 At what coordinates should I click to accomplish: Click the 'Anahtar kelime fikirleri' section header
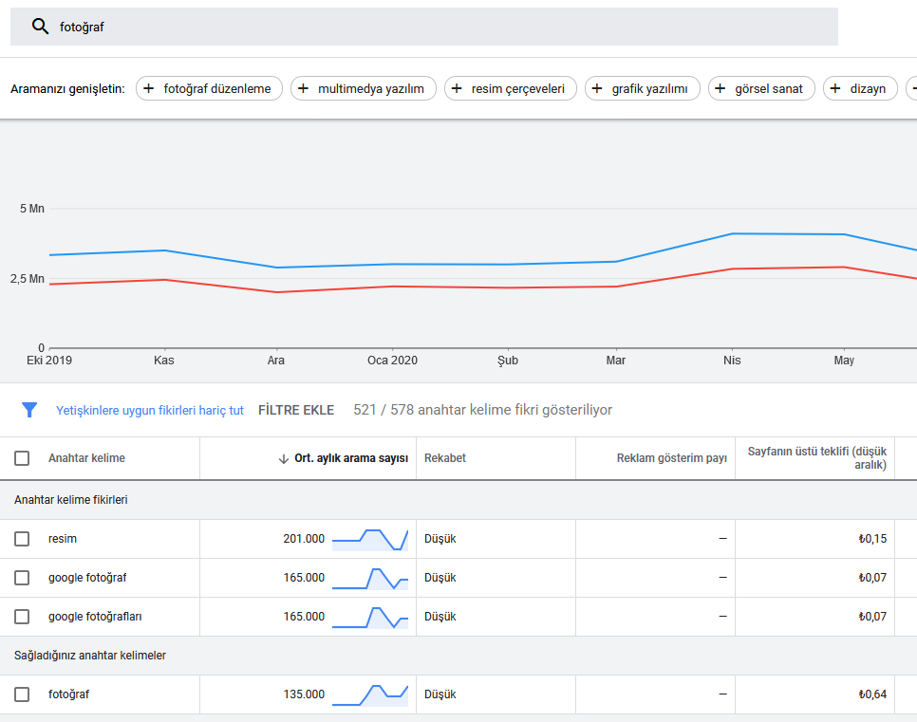click(71, 500)
